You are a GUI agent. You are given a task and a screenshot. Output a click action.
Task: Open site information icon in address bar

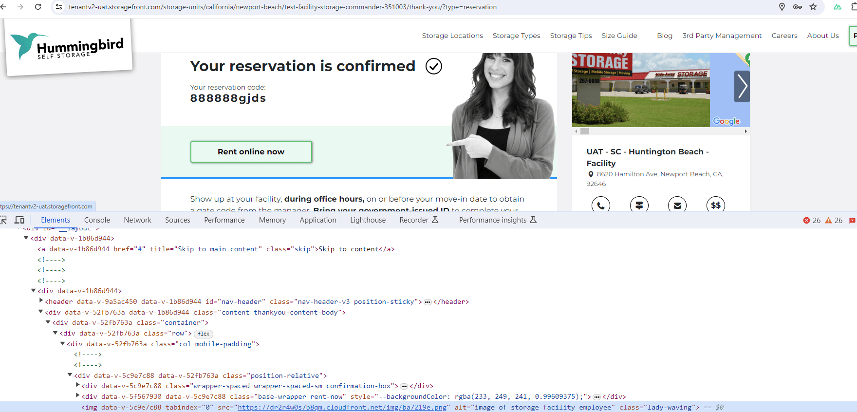pos(59,7)
